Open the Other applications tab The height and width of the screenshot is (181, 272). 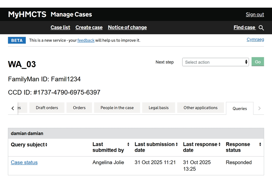201,108
